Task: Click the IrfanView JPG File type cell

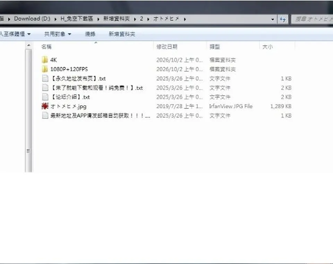Action: 231,106
